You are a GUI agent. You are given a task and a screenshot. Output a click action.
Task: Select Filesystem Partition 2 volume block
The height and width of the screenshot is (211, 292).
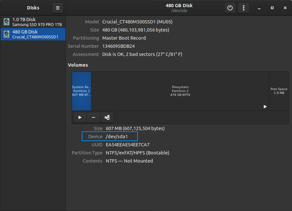180,91
